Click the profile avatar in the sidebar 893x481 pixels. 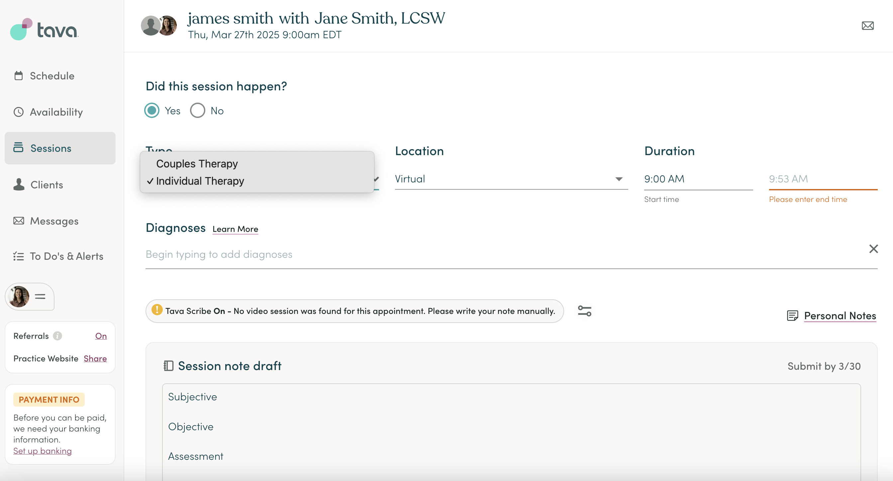click(x=19, y=297)
